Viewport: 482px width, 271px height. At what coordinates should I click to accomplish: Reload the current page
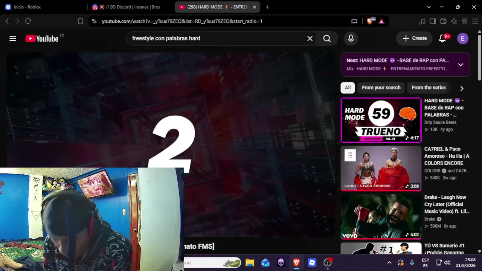(28, 21)
